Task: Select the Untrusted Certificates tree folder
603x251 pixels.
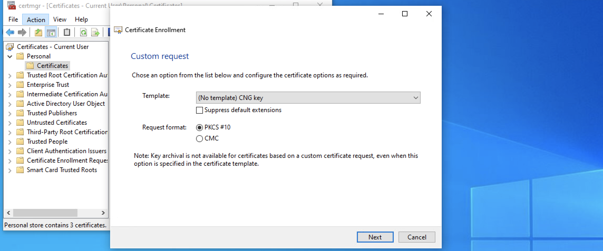Action: tap(57, 123)
